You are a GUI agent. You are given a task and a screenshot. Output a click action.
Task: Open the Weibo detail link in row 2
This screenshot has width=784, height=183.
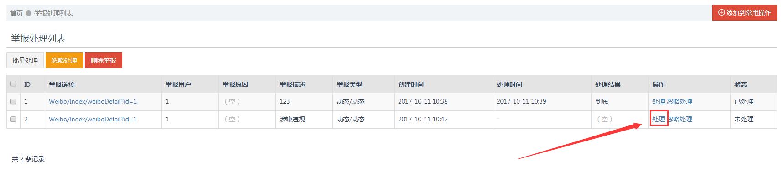point(93,119)
